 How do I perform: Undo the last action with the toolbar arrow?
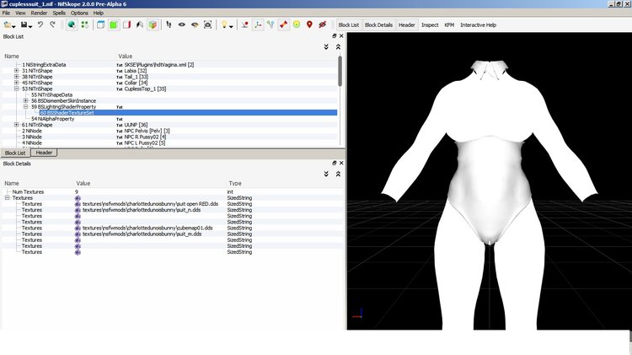tap(40, 25)
